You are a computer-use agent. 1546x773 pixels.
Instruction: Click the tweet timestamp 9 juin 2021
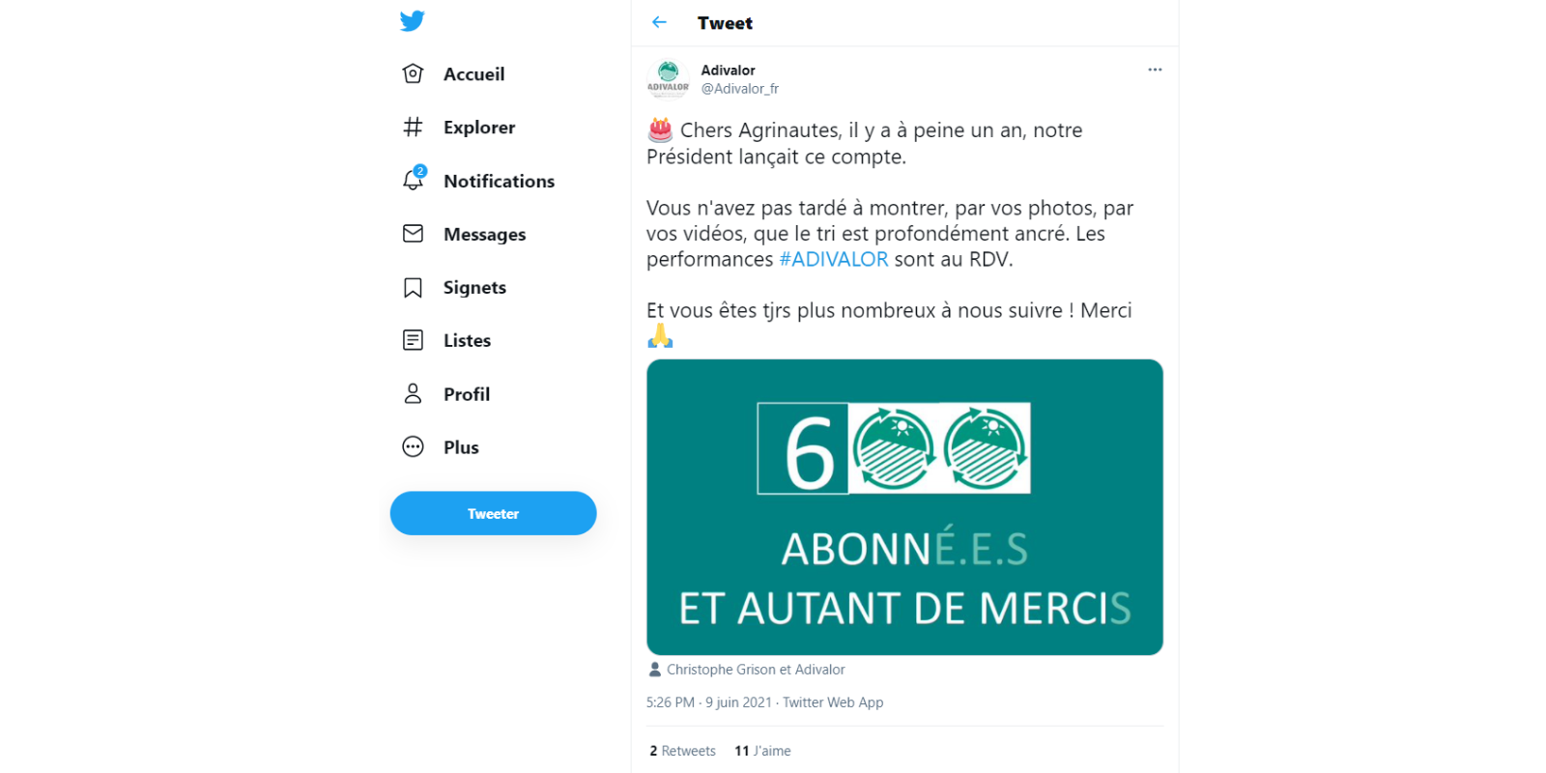coord(738,702)
